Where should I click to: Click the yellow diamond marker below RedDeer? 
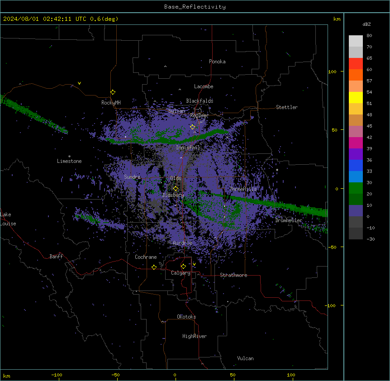[193, 127]
